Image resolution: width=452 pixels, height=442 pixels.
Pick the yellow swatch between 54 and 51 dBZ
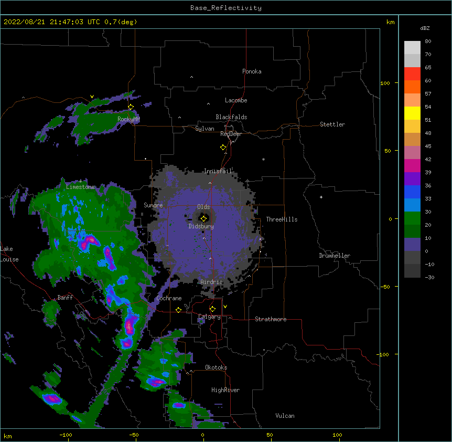tap(412, 113)
